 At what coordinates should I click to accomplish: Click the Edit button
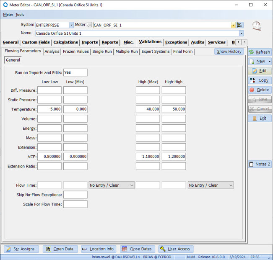tap(260, 71)
